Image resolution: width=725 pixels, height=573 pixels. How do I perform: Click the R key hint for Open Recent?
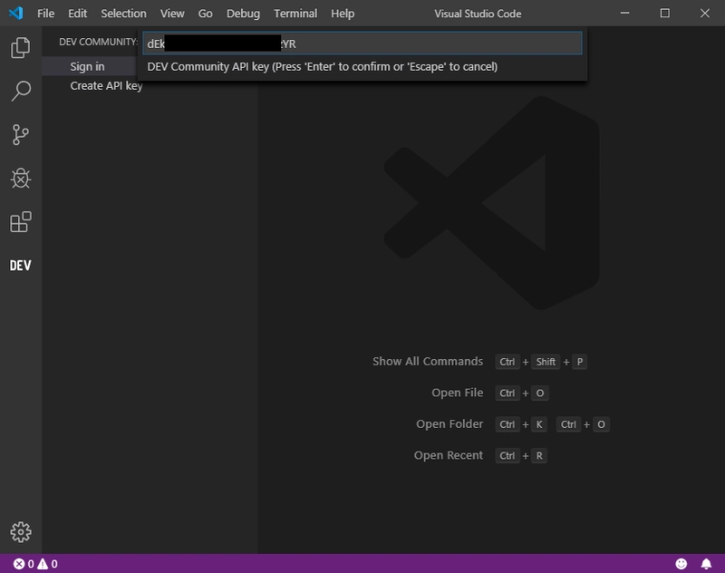coord(539,455)
